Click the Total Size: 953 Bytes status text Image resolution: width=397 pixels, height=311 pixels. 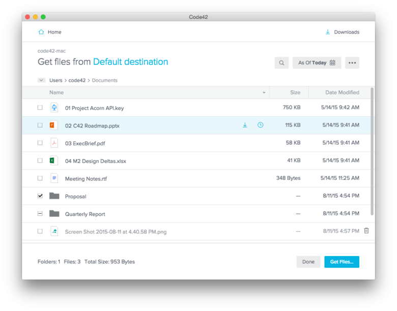[x=109, y=262]
